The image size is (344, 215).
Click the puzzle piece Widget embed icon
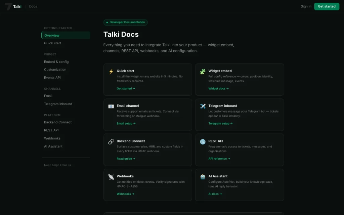[203, 72]
